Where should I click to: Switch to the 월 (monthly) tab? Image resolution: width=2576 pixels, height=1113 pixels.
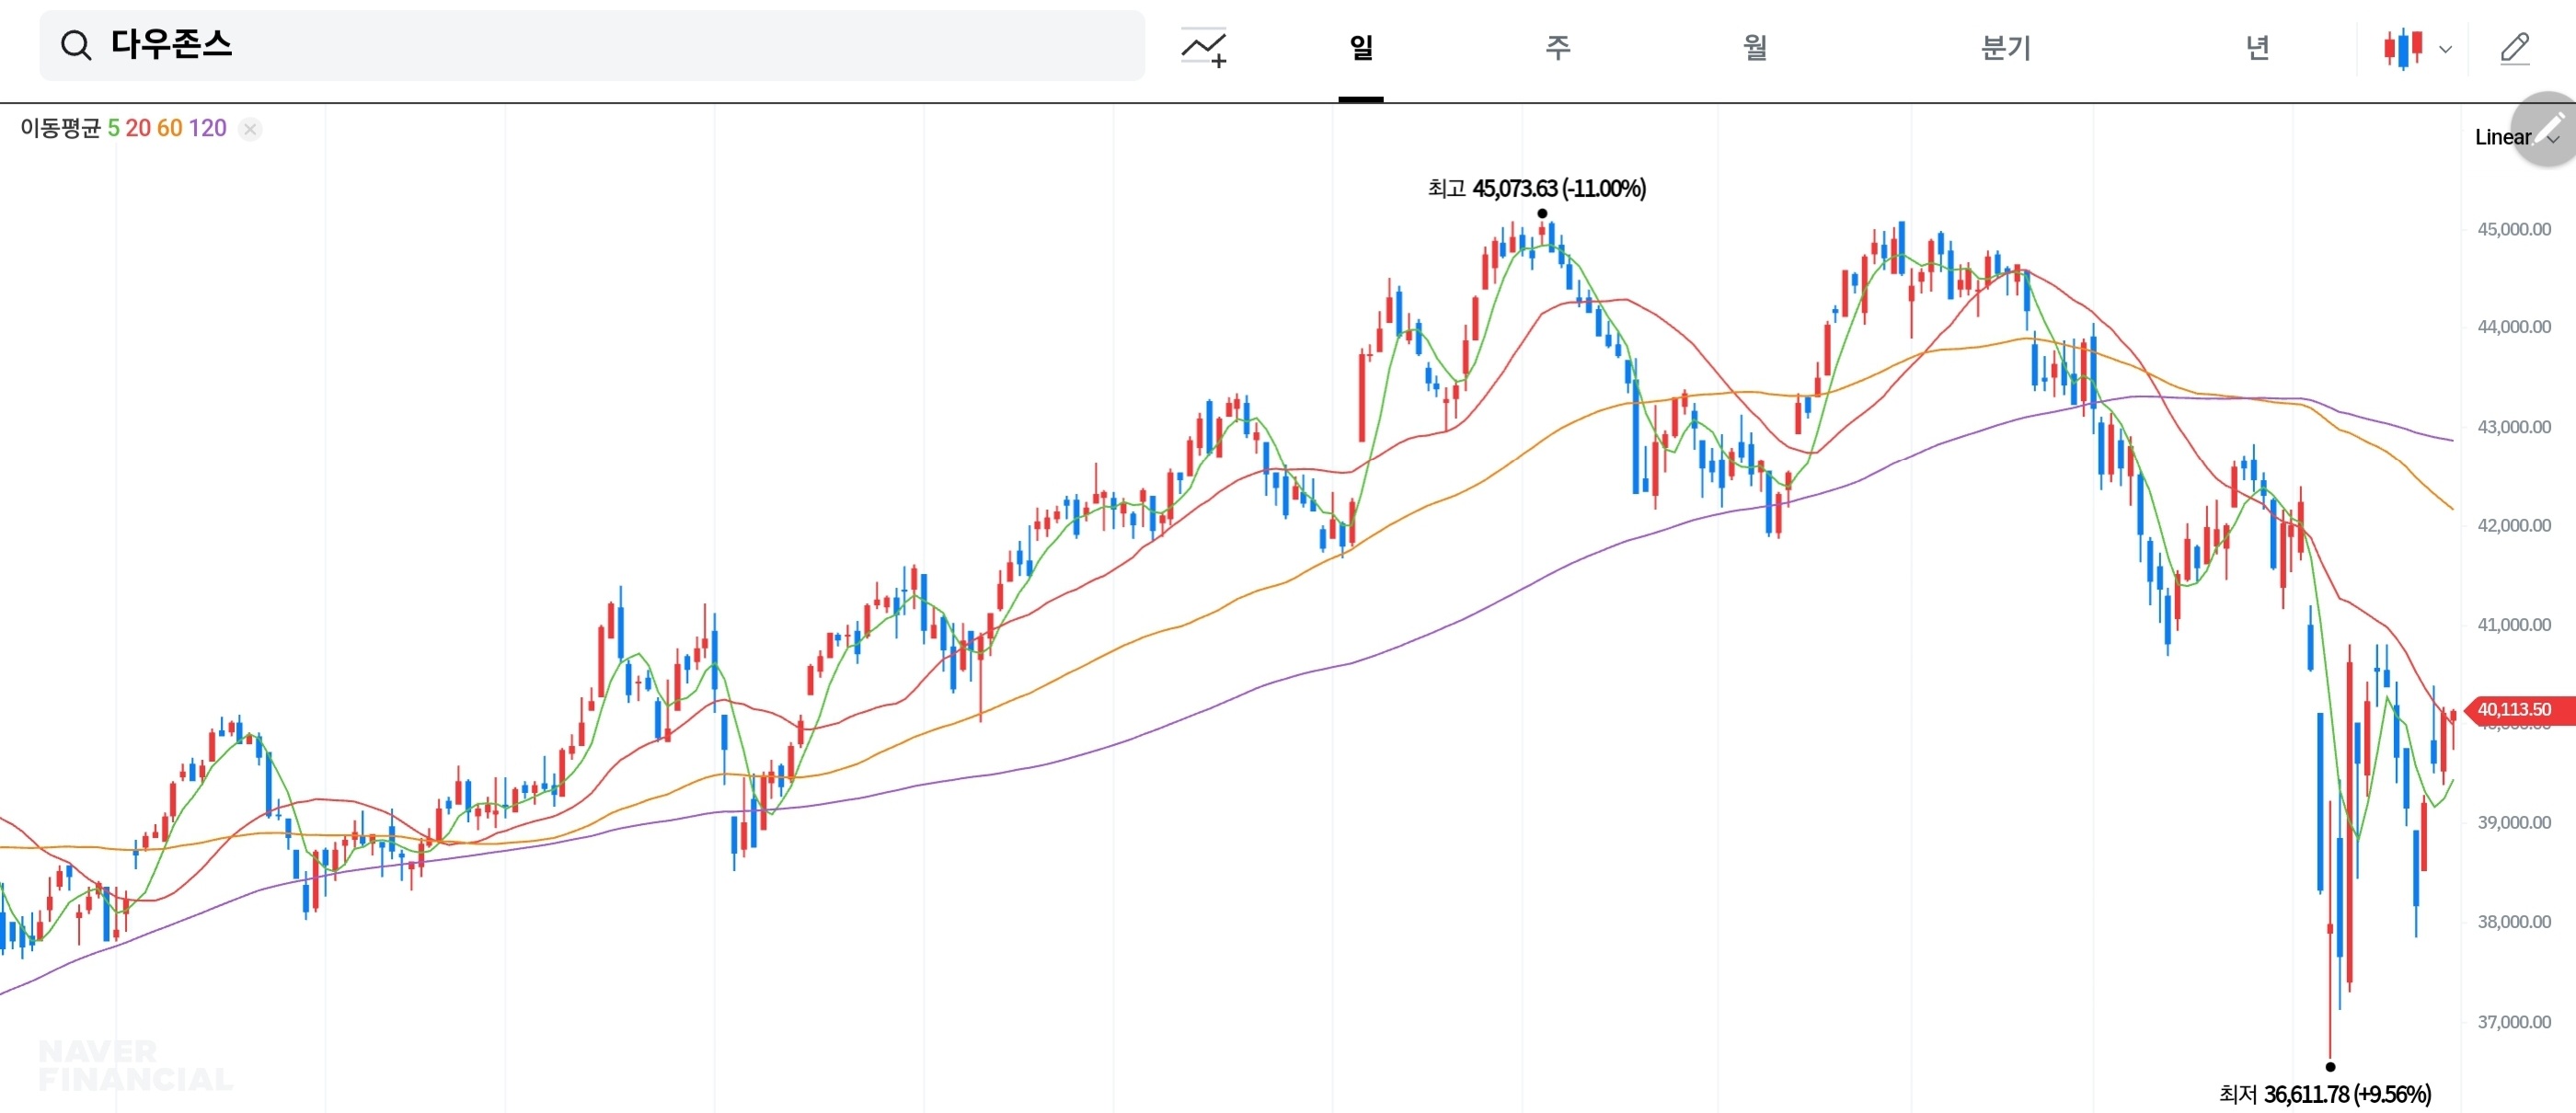tap(1755, 47)
